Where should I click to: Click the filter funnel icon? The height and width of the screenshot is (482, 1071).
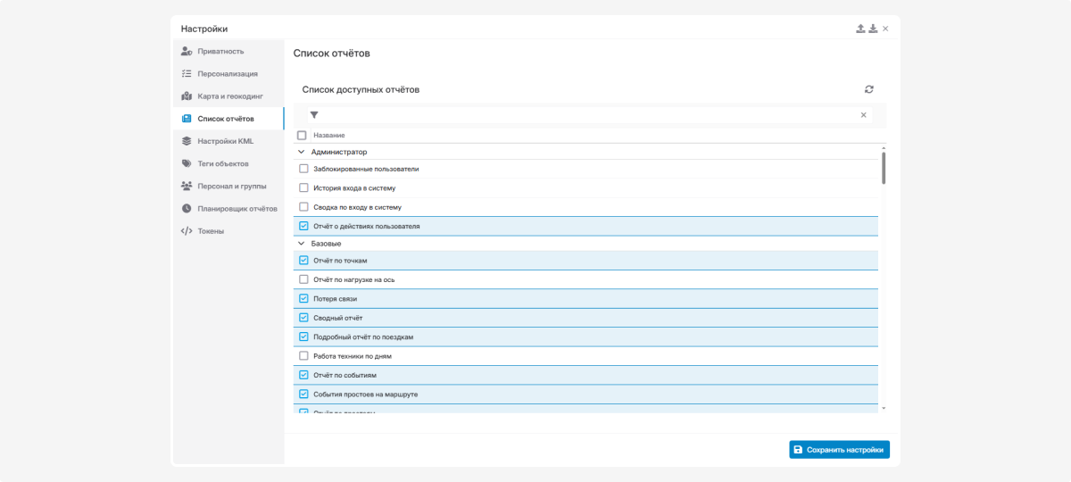pyautogui.click(x=314, y=115)
